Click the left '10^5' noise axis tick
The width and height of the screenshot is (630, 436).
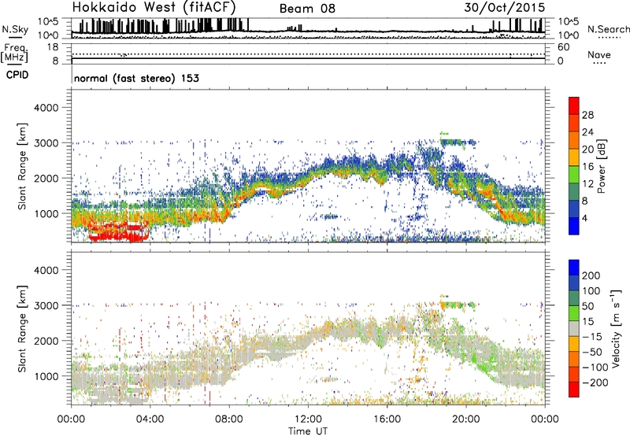click(x=48, y=21)
